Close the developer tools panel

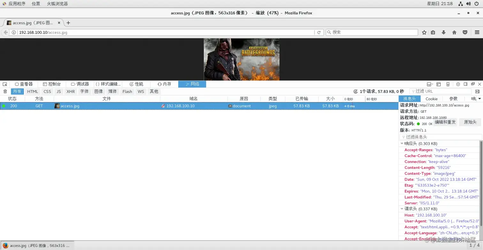479,84
